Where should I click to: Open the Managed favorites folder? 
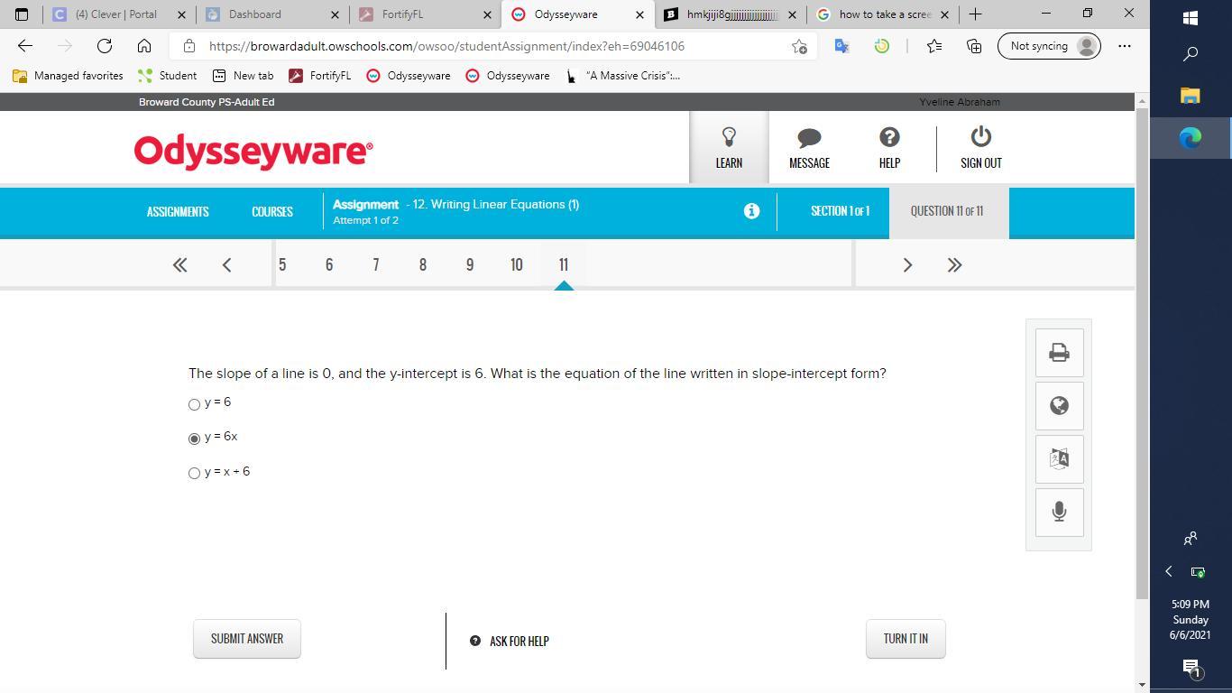click(x=69, y=76)
